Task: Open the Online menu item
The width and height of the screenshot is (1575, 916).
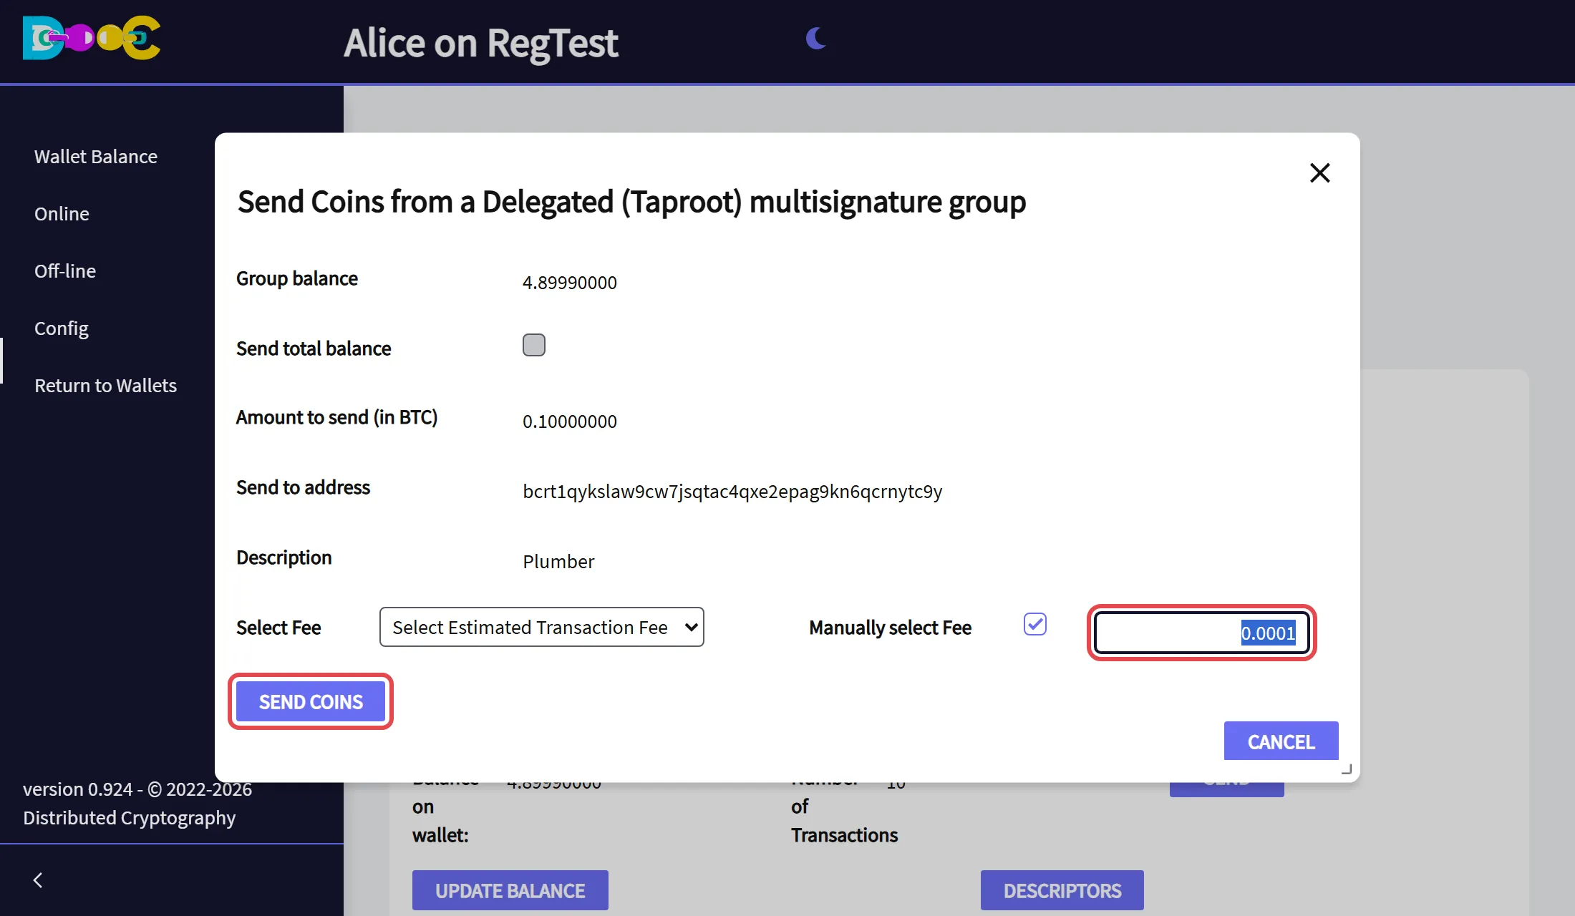Action: coord(62,213)
